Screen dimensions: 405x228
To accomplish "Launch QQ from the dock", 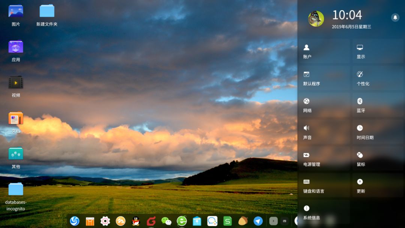I will [135, 221].
